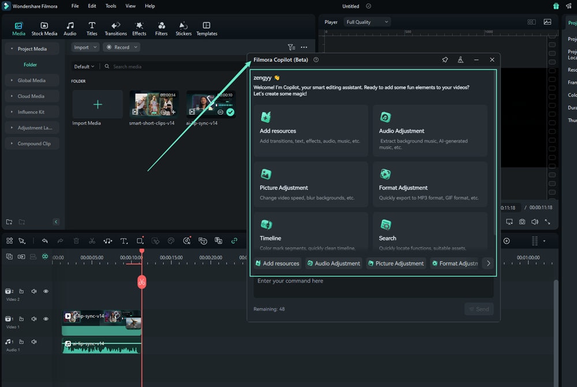Click the player snapshot camera icon
Screen dimensions: 577x387
point(522,221)
